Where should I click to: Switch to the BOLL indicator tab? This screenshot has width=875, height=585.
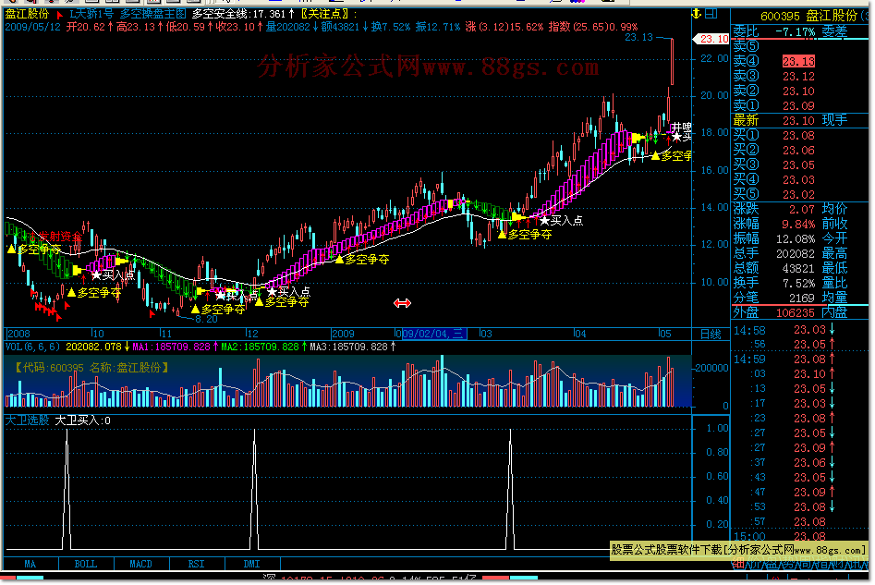pyautogui.click(x=85, y=564)
